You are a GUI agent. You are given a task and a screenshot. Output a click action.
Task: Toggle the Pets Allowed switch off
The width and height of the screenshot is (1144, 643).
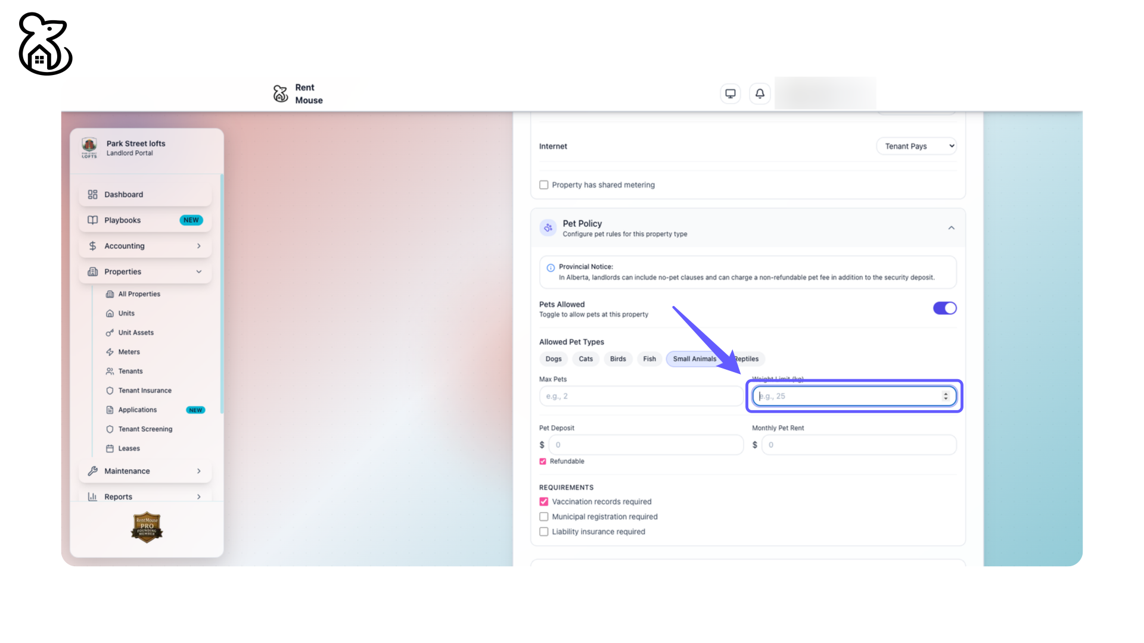(944, 308)
